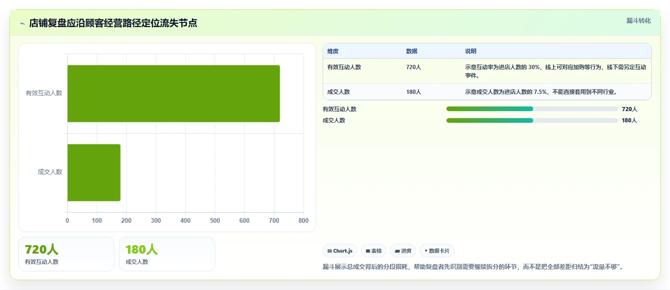
Task: Click the 800 x-axis tick label
Action: (x=303, y=220)
